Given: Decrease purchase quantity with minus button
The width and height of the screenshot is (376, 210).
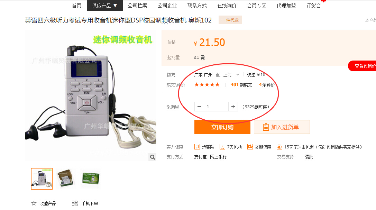Looking at the screenshot, I should point(199,107).
